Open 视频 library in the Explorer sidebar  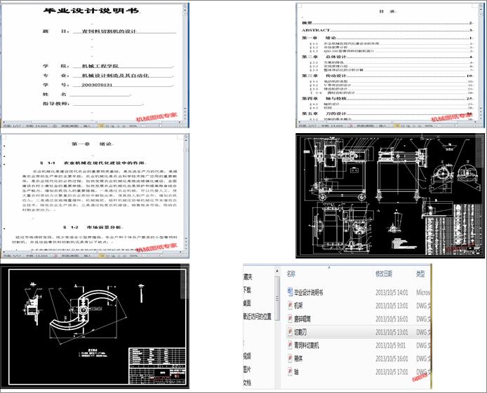point(247,356)
